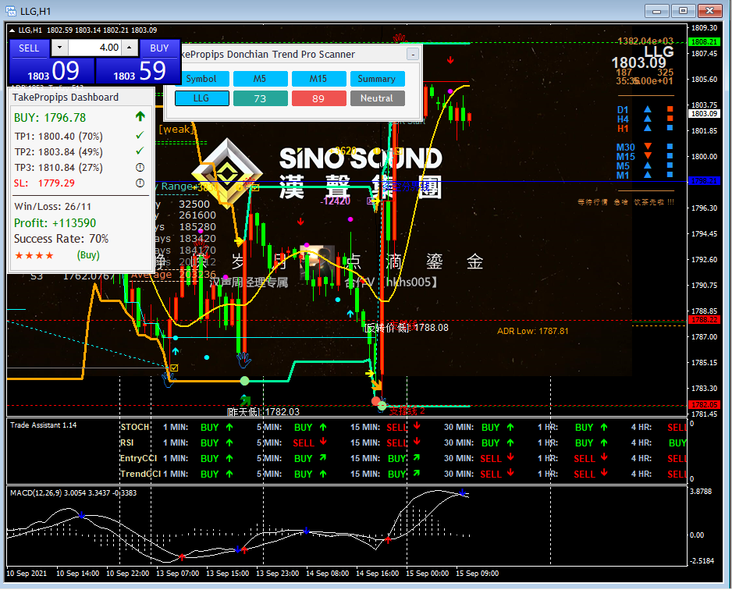Click the blue square next to H1

coord(670,128)
